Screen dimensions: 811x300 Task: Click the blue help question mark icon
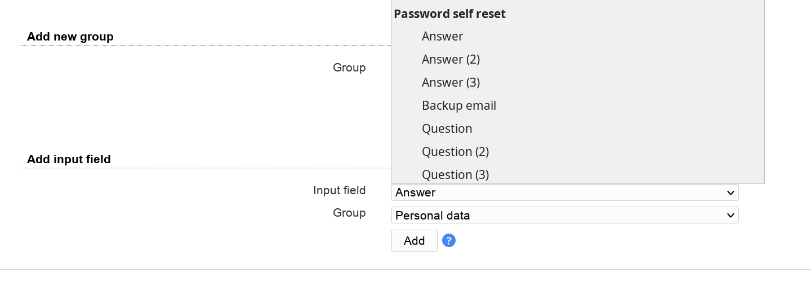tap(448, 241)
